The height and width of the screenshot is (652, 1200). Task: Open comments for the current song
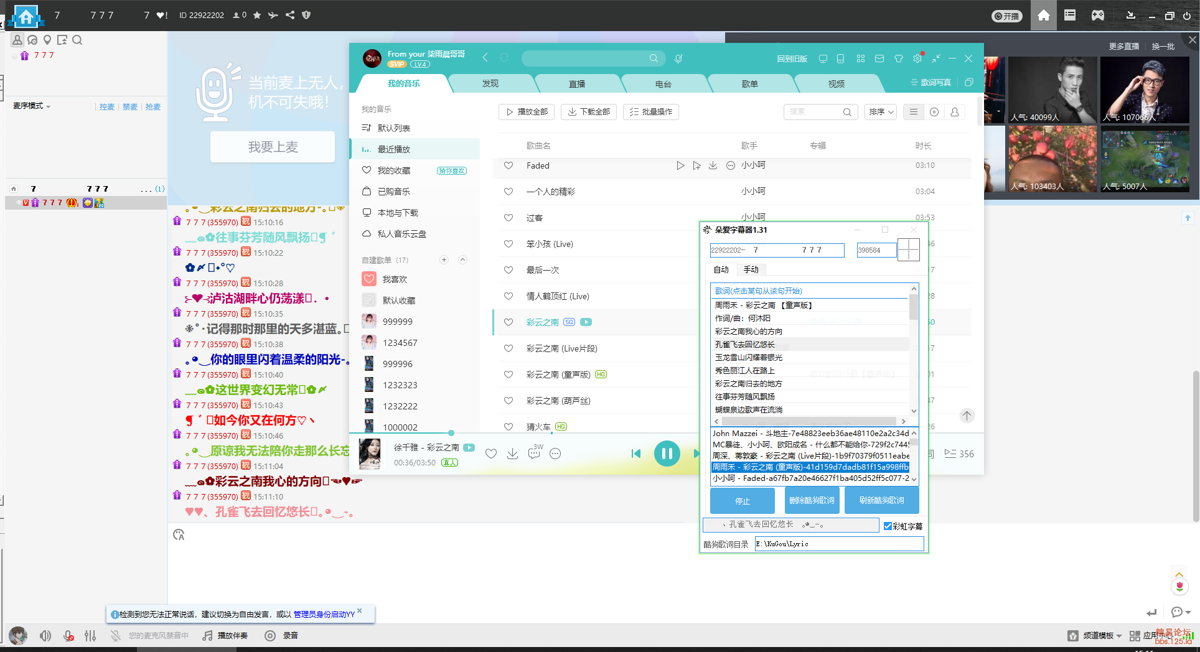pos(534,454)
